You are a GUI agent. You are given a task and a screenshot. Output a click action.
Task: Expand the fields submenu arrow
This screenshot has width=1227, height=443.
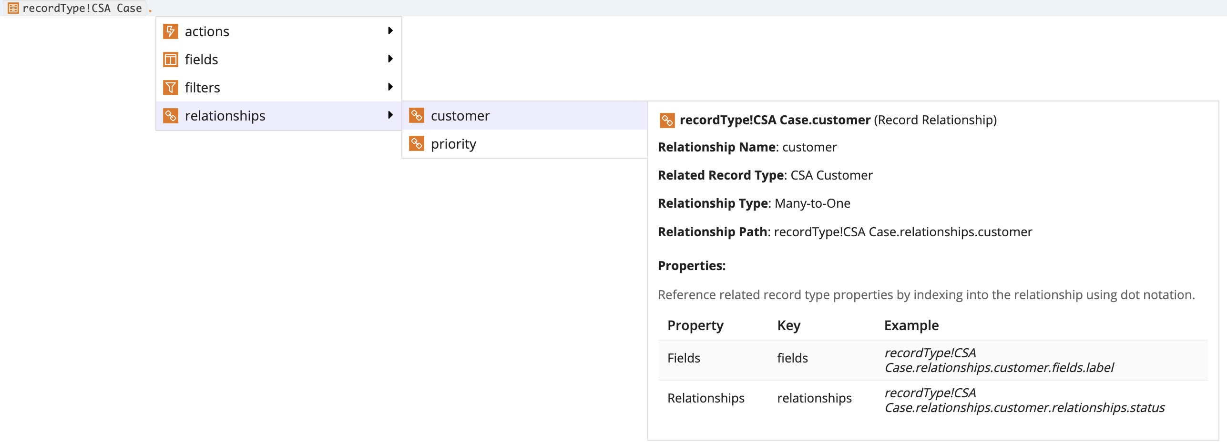pos(390,59)
